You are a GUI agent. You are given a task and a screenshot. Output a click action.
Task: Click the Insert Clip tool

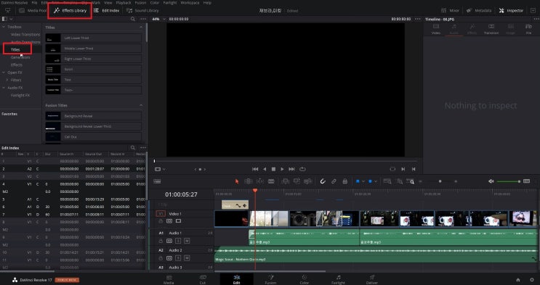[285, 181]
